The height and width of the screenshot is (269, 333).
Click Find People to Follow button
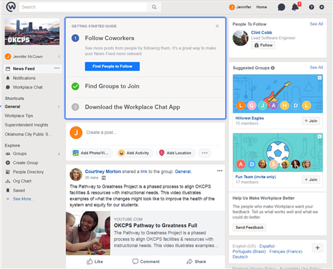(113, 67)
